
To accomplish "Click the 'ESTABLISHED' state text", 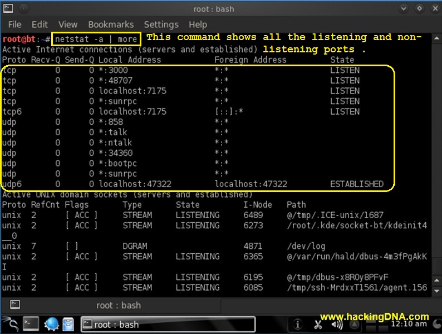I will click(x=357, y=184).
